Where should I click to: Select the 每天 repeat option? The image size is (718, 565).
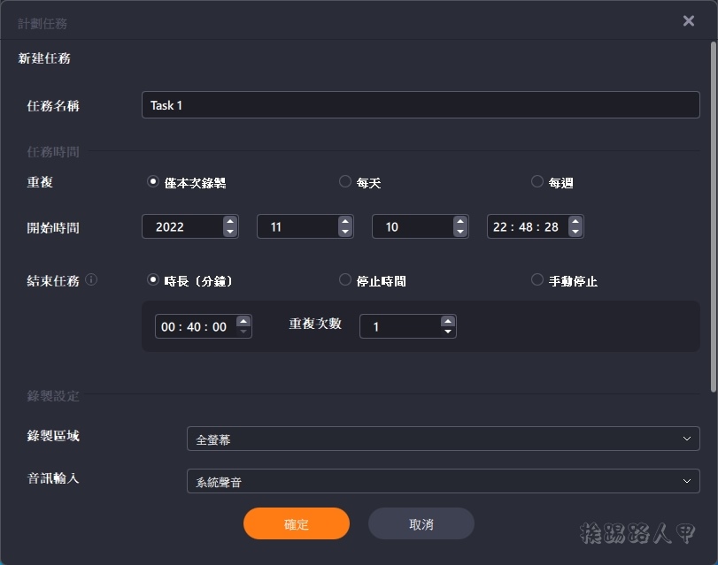[345, 182]
